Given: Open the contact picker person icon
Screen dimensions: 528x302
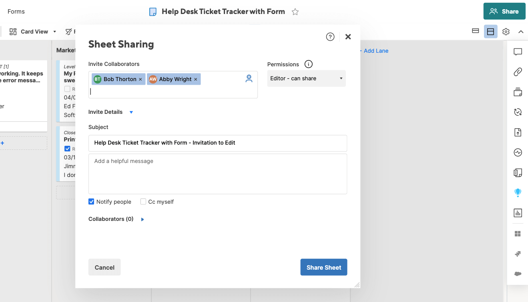Looking at the screenshot, I should tap(249, 79).
